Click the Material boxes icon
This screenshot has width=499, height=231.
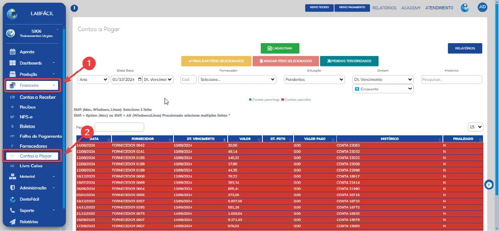(12, 177)
